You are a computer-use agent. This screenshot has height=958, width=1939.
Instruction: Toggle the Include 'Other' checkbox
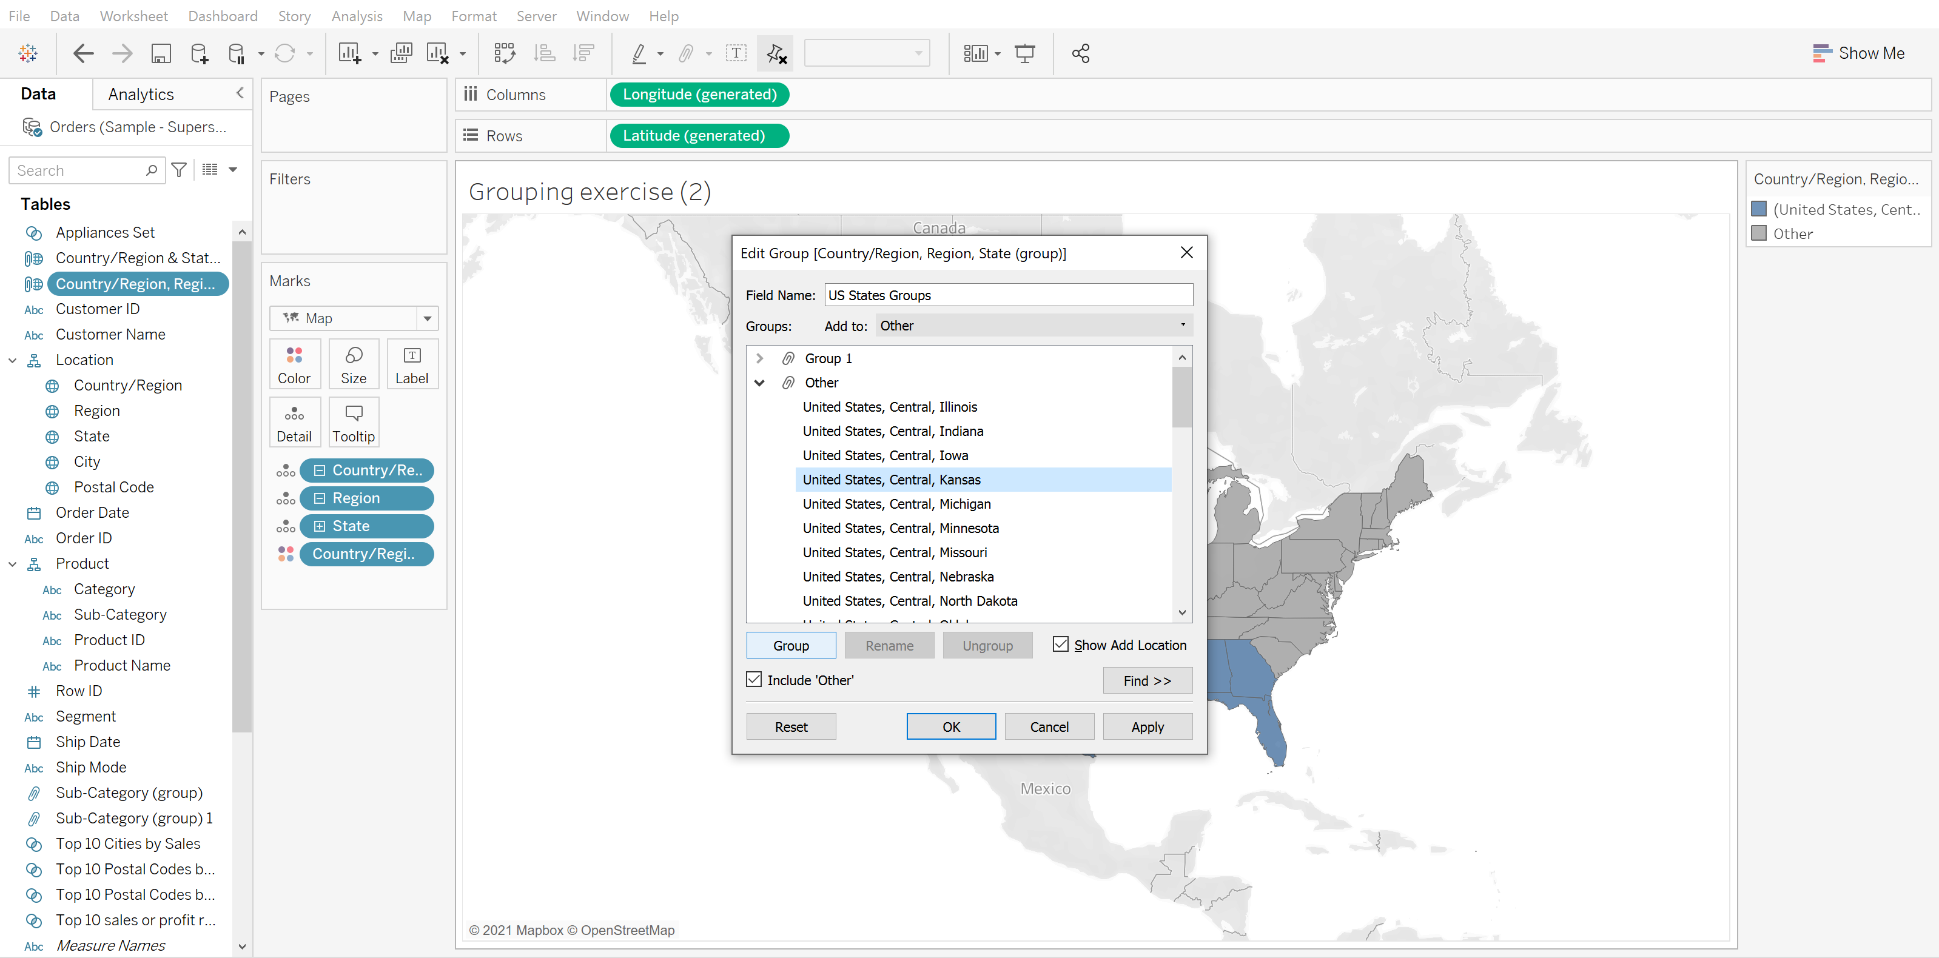(x=754, y=679)
